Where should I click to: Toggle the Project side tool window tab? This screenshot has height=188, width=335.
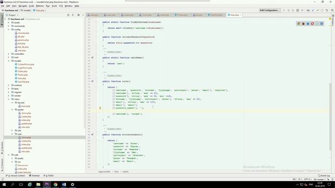click(x=2, y=20)
